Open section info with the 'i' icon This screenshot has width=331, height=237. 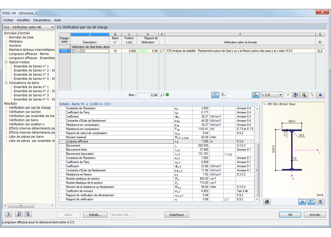267,202
